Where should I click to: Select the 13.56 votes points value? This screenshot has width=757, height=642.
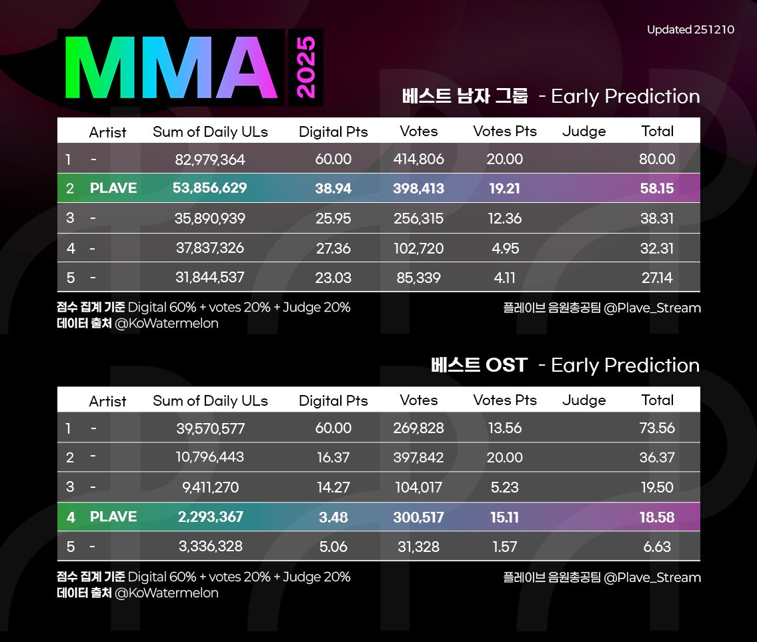tap(504, 428)
